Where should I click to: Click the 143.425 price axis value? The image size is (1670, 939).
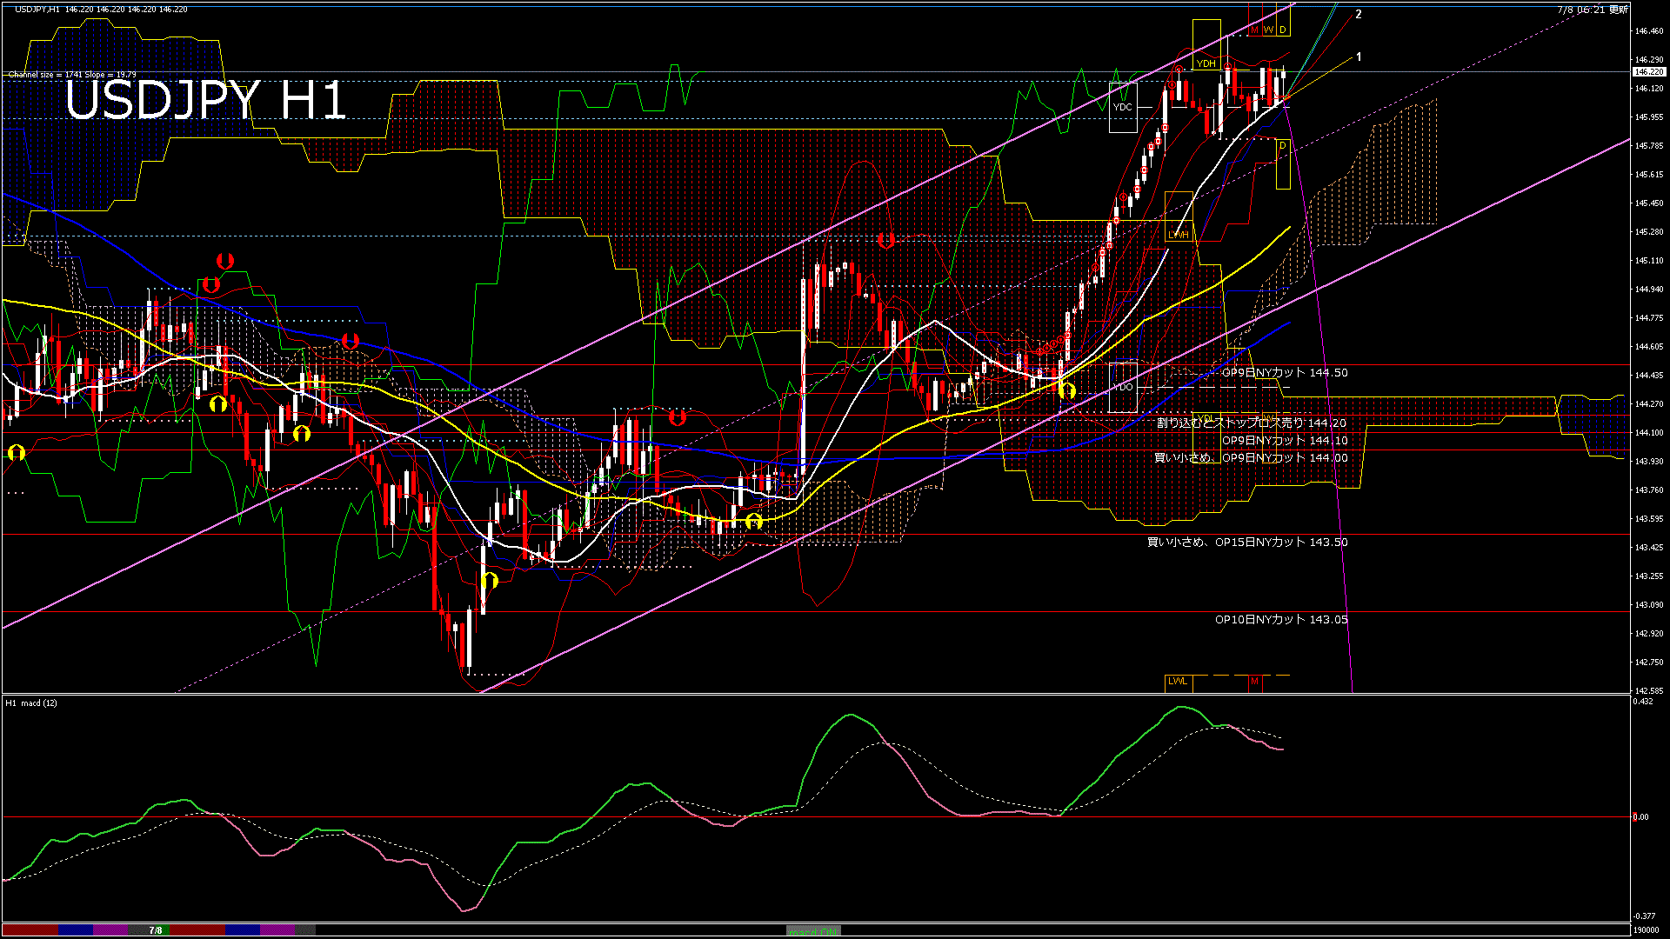[1649, 548]
